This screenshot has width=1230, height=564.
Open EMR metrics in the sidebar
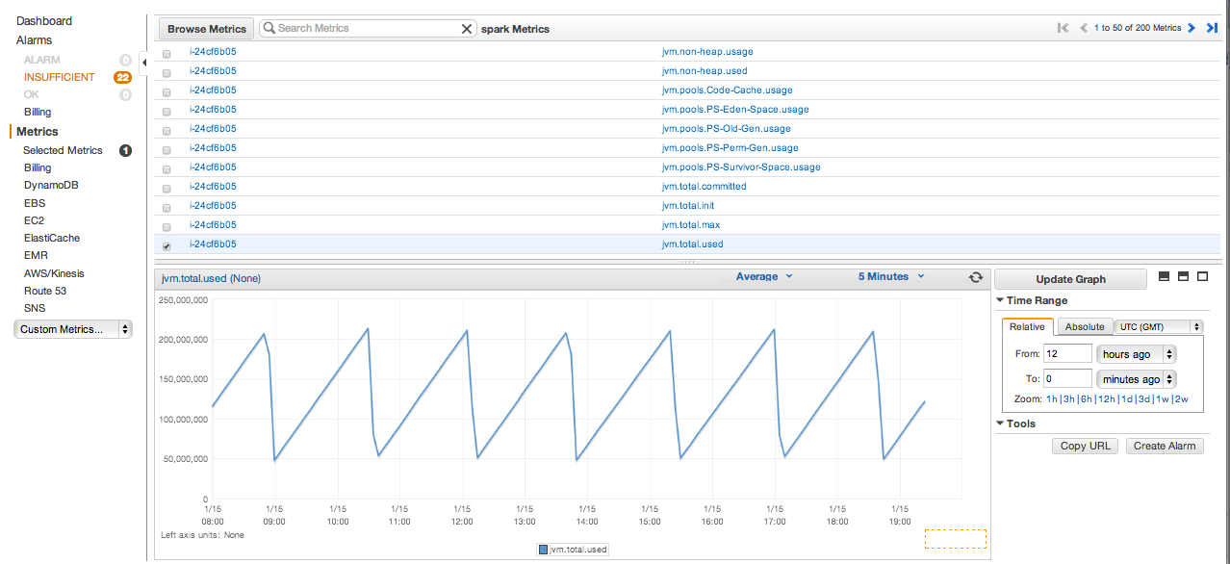coord(36,256)
